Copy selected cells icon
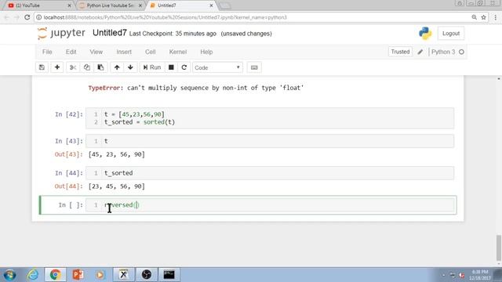Image resolution: width=502 pixels, height=282 pixels. 87,67
